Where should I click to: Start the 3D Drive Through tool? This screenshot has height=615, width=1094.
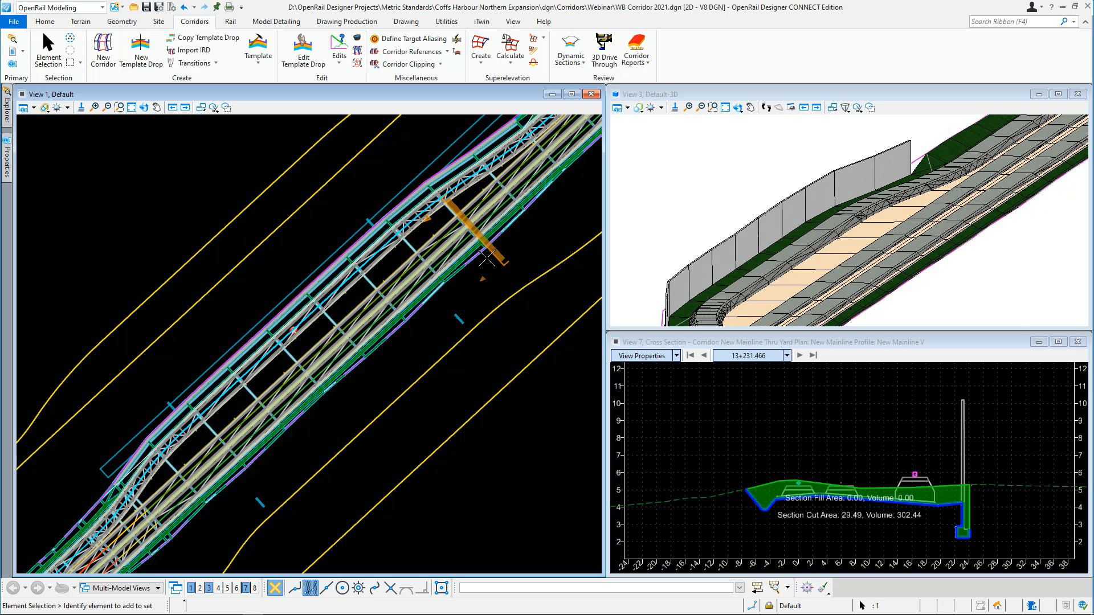[x=604, y=50]
